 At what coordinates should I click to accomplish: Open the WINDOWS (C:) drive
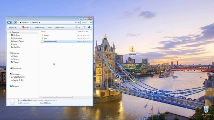19,77
